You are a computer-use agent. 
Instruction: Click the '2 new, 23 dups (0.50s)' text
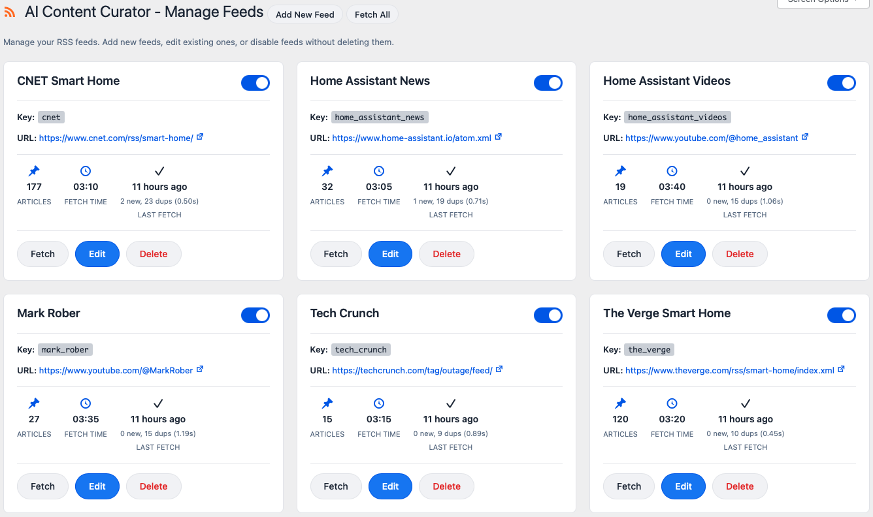tap(159, 201)
